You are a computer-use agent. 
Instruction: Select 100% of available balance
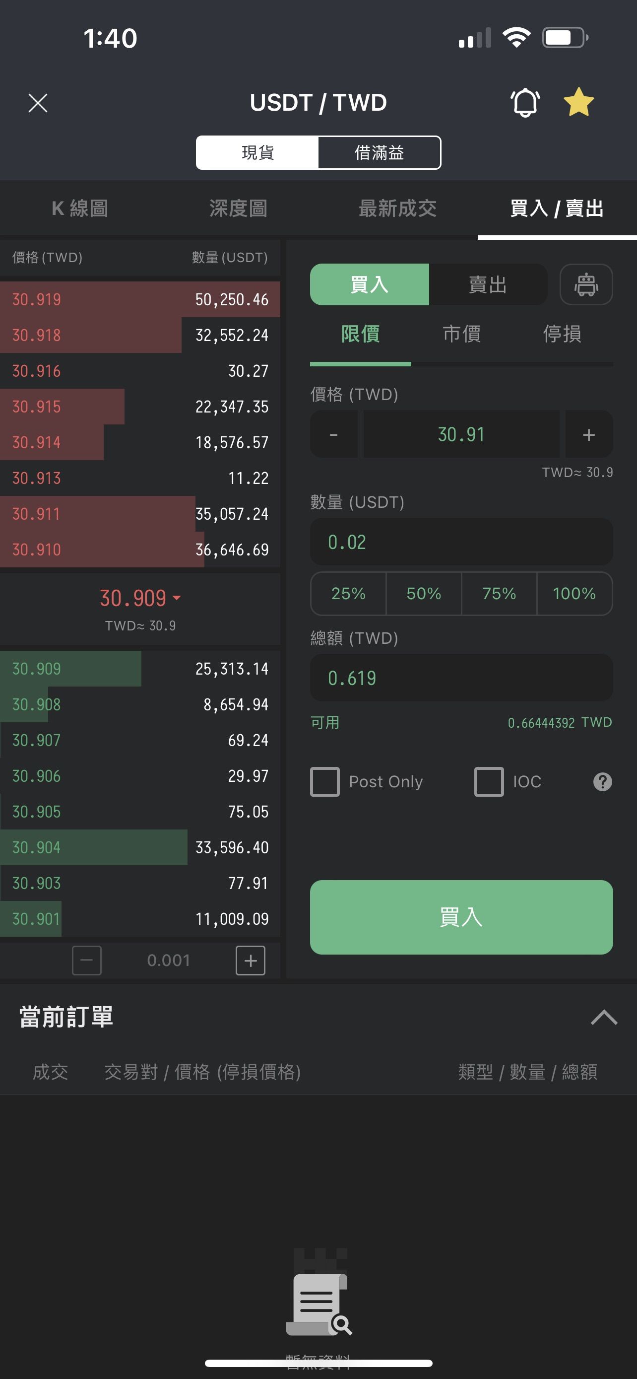pyautogui.click(x=574, y=593)
